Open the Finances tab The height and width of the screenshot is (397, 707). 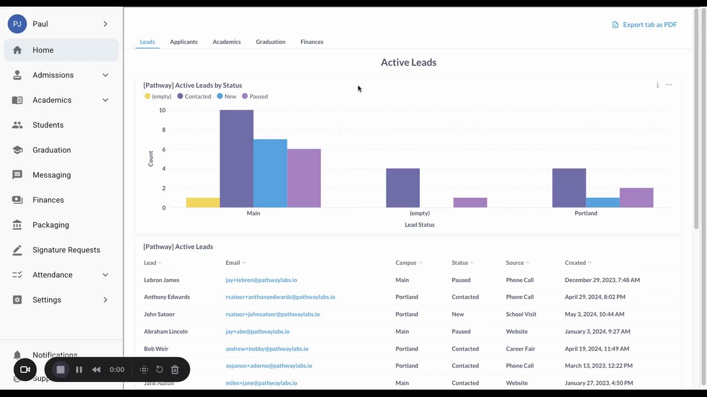[x=312, y=42]
